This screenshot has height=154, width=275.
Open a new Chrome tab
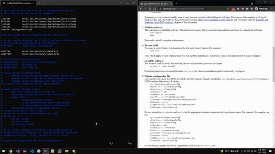(176, 4)
